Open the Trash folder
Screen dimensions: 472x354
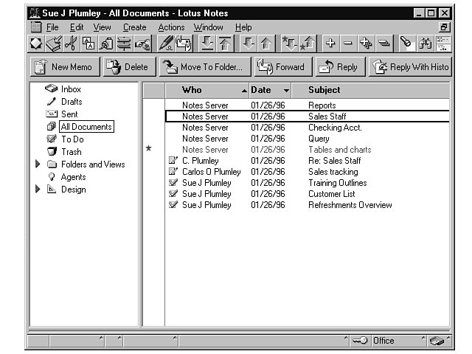(x=71, y=152)
